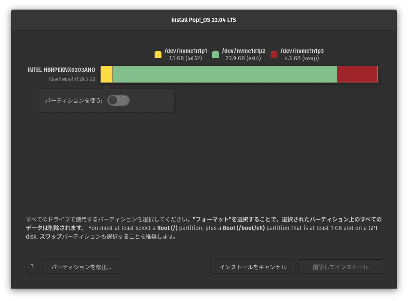Click the /dev/nvme1n1 29.3 GB label
This screenshot has width=408, height=301.
coord(72,79)
